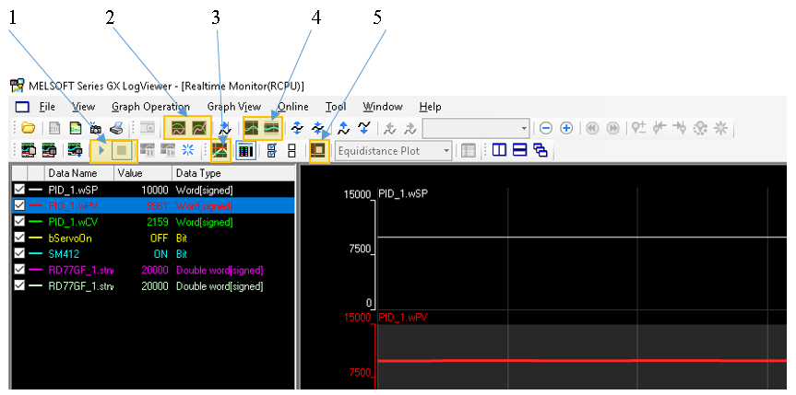
Task: Uncheck the SM412 checkbox
Action: point(19,253)
